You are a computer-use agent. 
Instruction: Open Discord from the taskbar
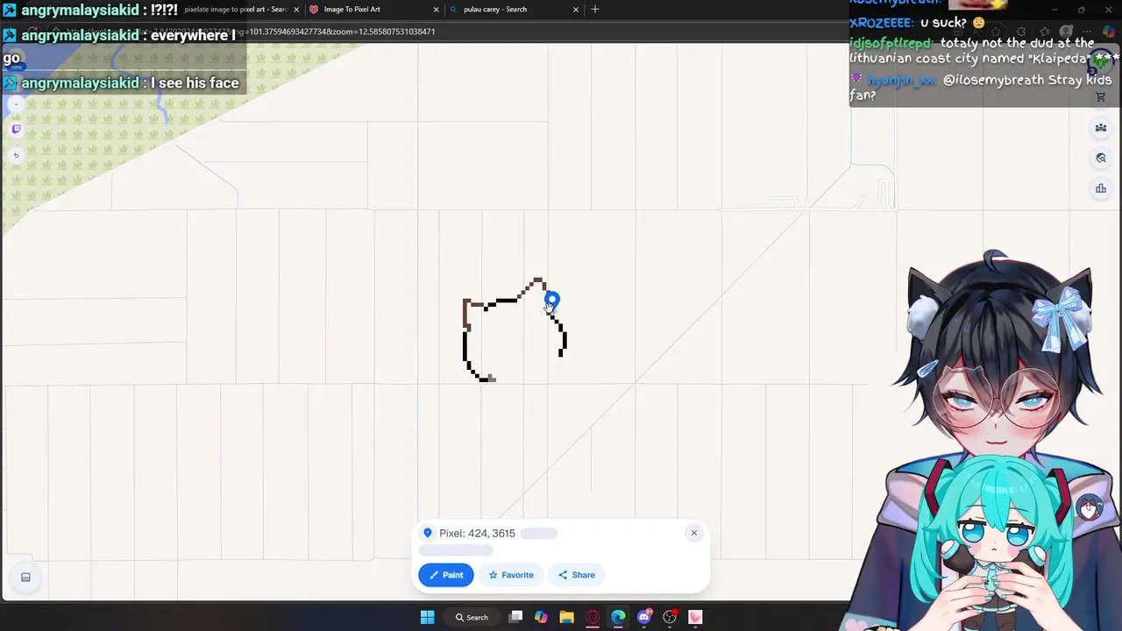644,617
